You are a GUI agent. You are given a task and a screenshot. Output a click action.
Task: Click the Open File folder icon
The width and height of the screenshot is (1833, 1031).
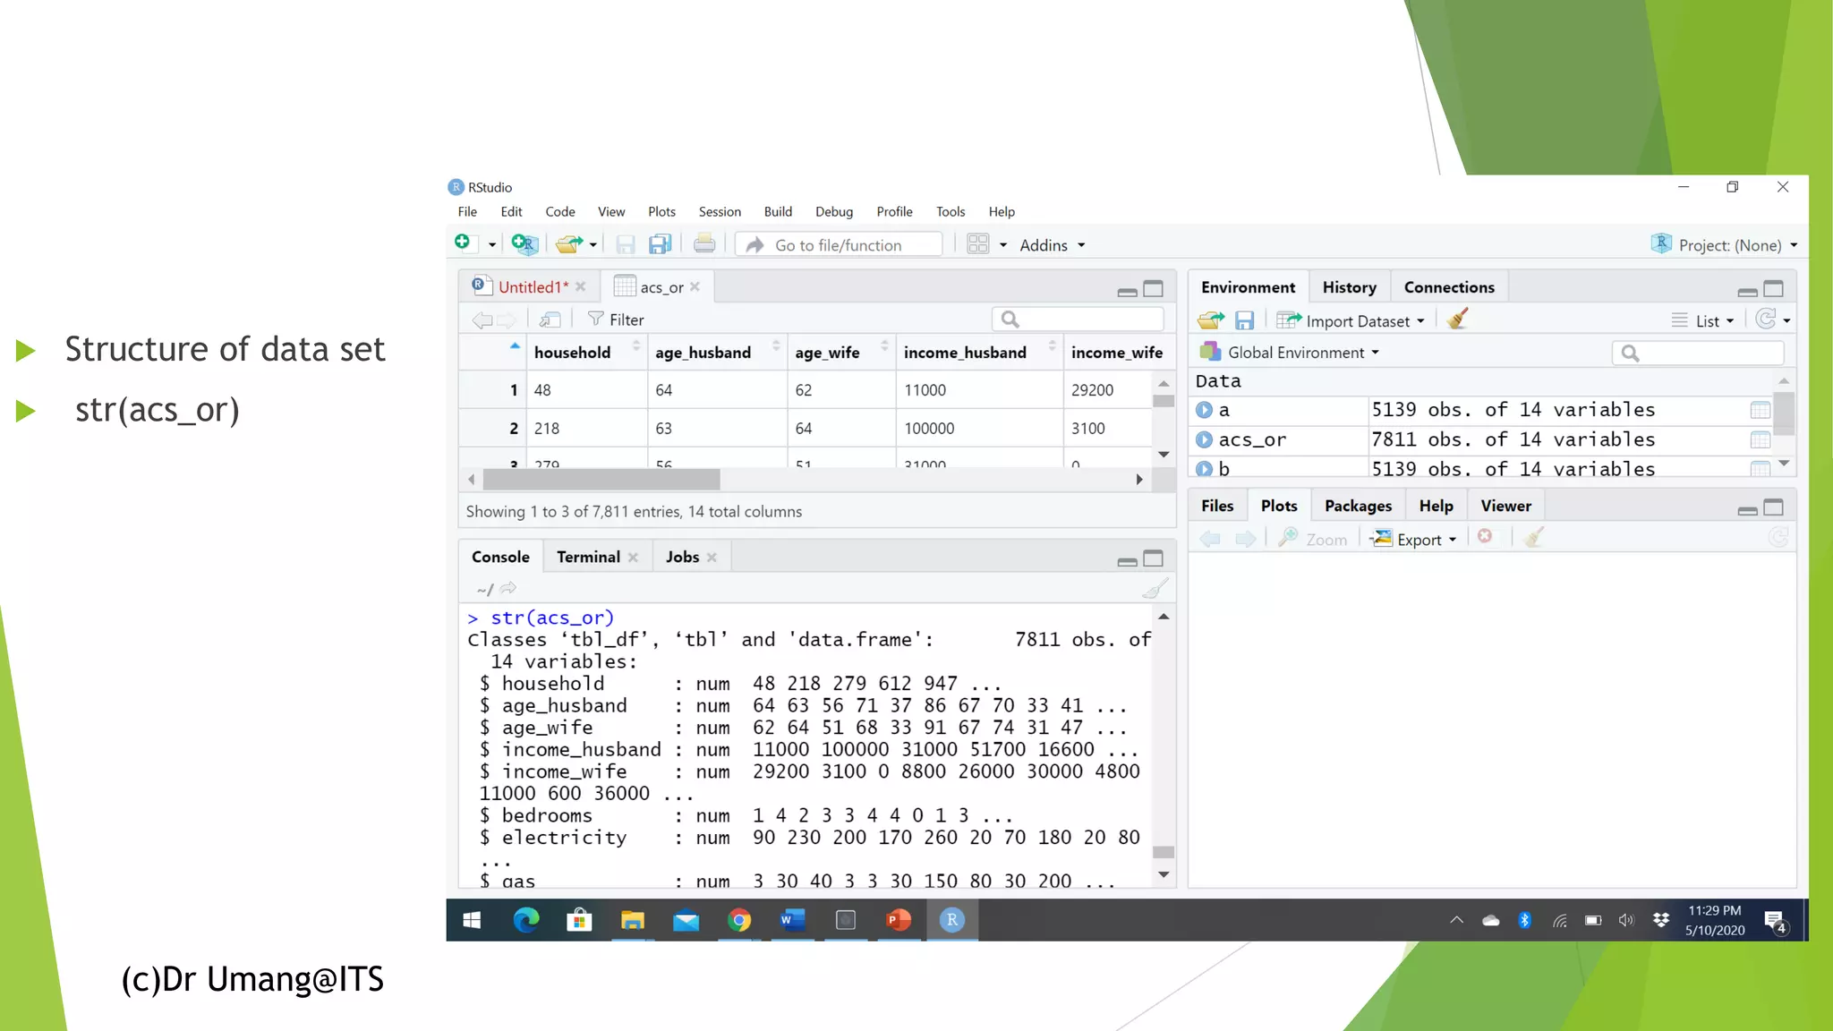coord(568,243)
